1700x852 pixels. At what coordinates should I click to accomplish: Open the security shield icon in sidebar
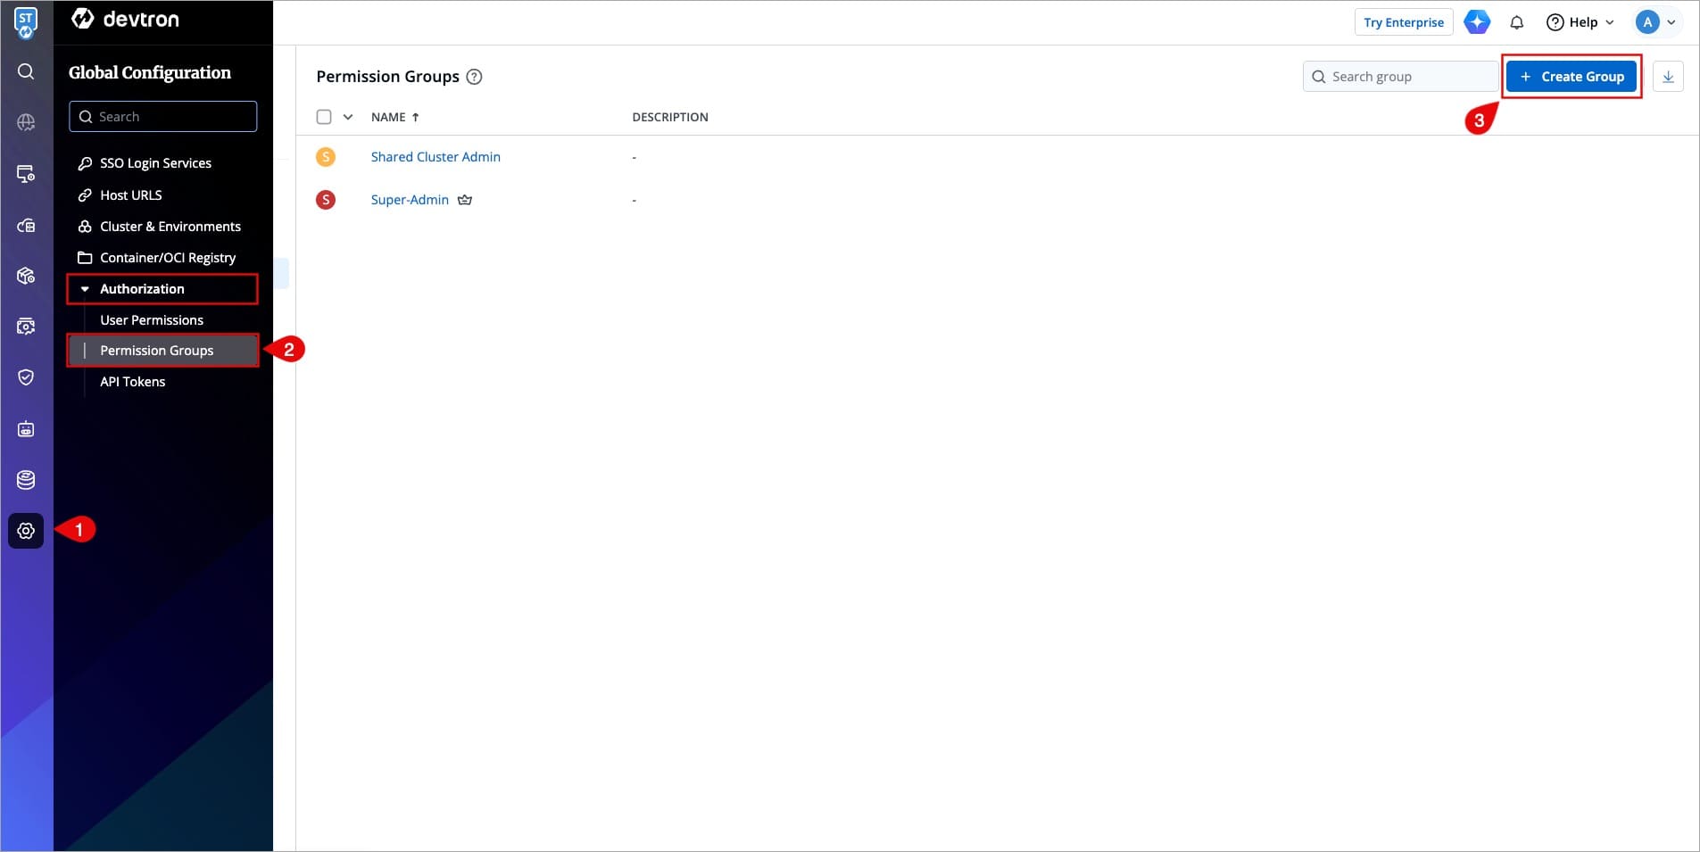pos(26,377)
